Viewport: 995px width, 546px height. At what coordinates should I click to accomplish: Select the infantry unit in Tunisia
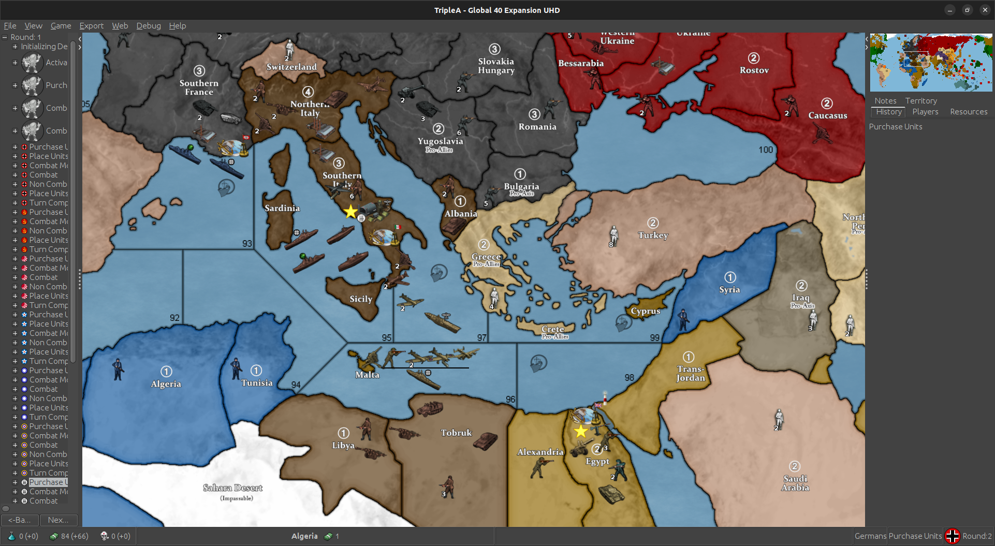point(236,368)
